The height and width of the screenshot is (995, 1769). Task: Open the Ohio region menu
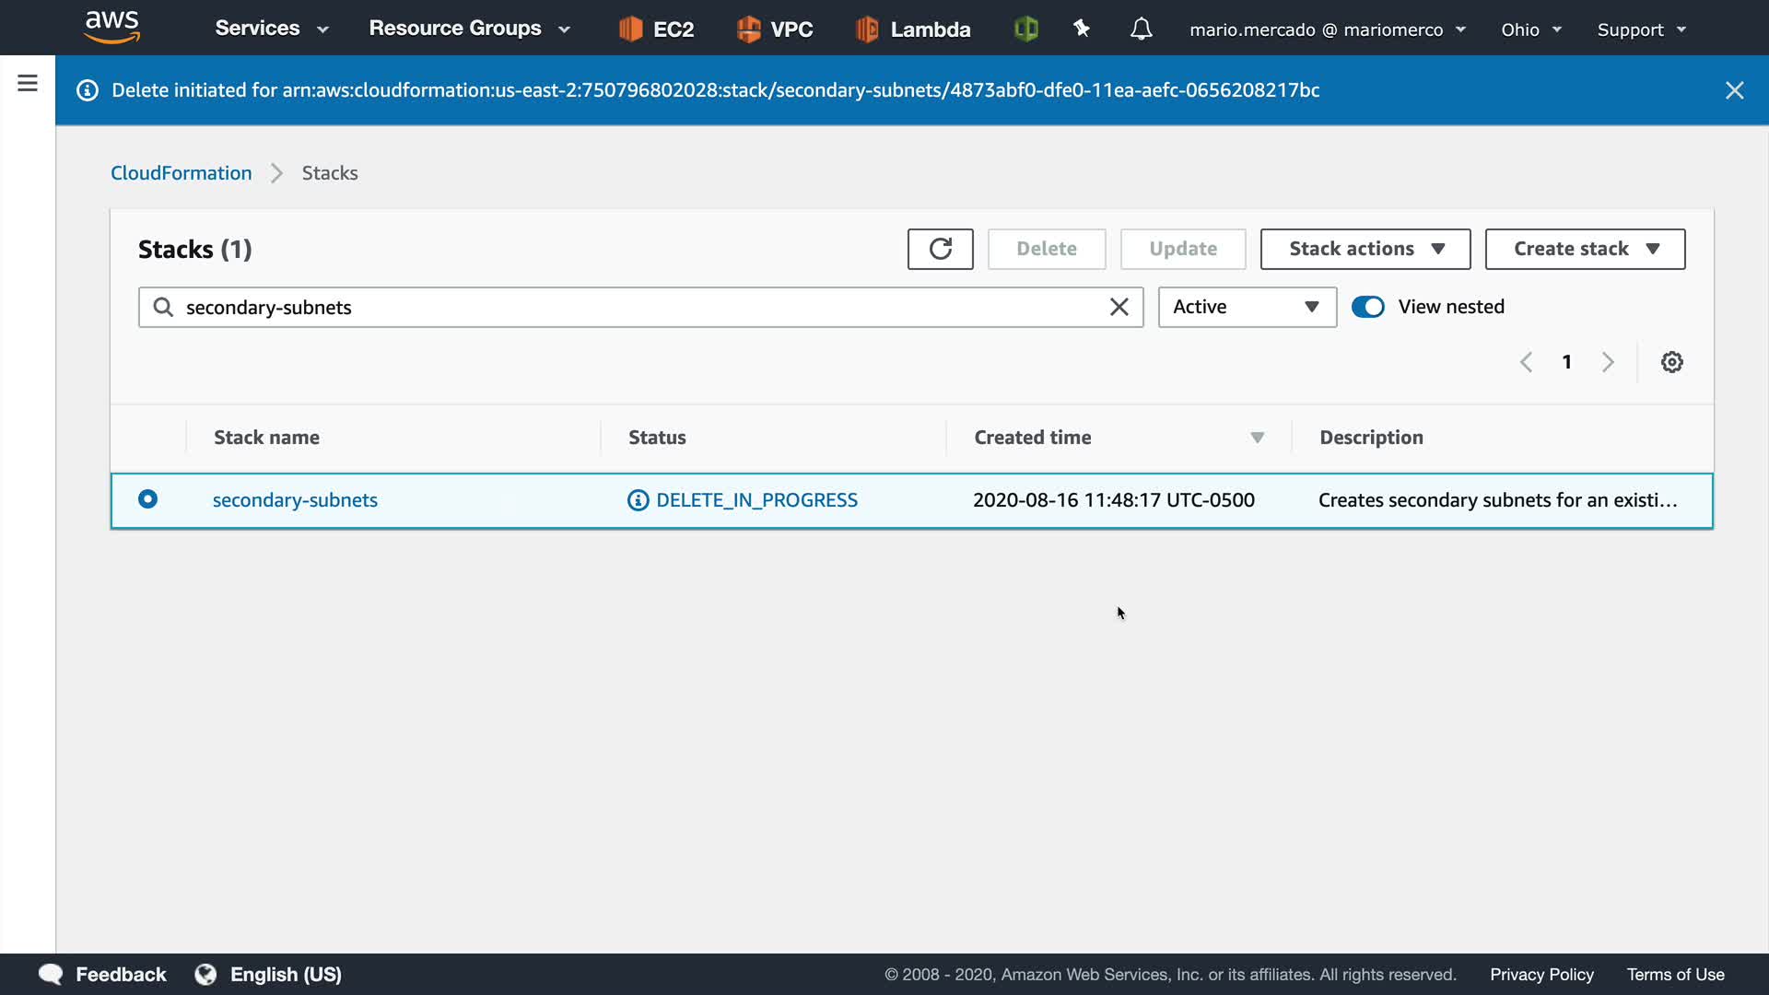(1530, 29)
